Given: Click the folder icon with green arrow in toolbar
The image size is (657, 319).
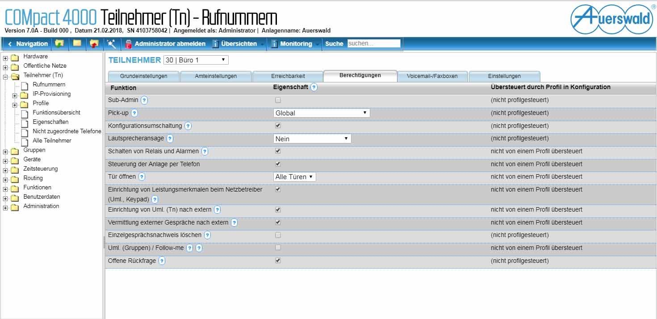Looking at the screenshot, I should [x=59, y=44].
